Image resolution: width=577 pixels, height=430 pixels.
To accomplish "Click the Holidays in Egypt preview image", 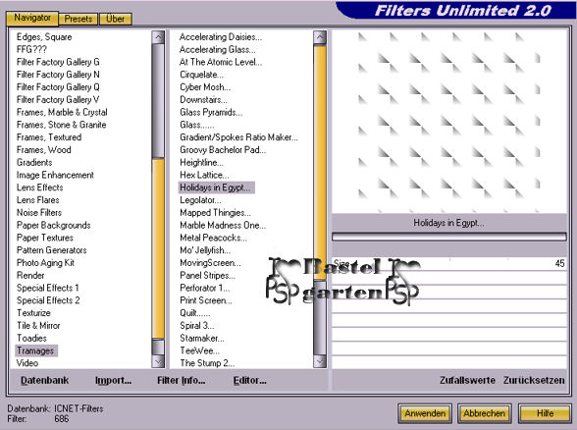I will (449, 121).
